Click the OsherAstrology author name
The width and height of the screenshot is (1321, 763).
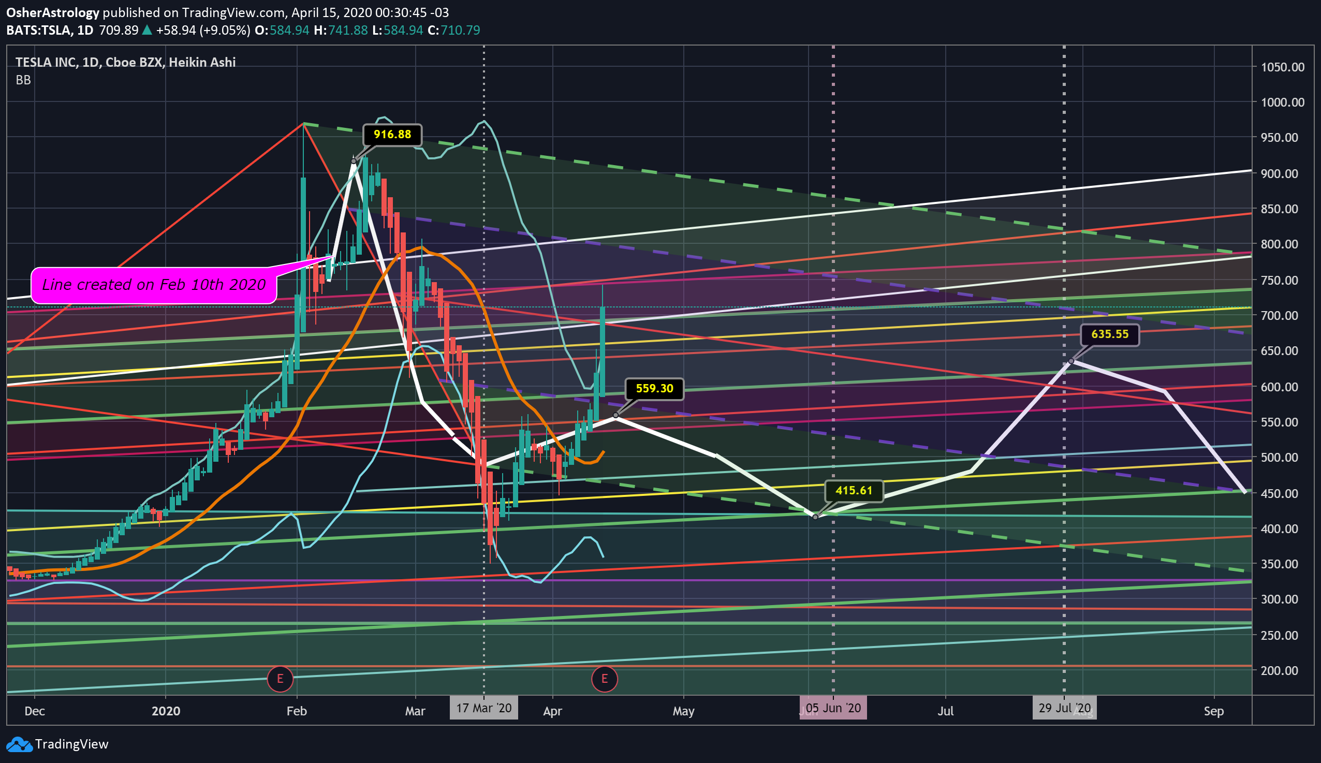[x=52, y=12]
